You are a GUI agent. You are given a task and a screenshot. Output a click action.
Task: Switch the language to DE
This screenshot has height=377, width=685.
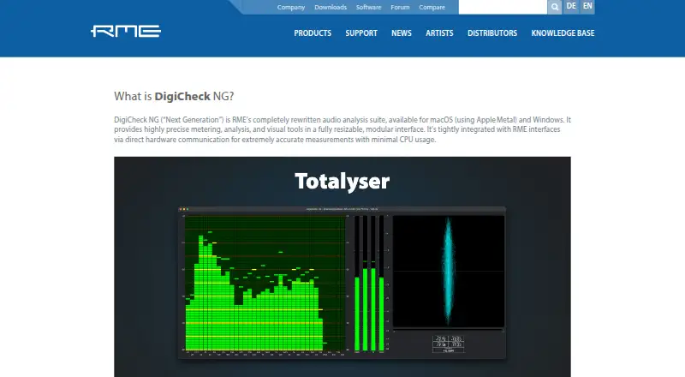(571, 7)
